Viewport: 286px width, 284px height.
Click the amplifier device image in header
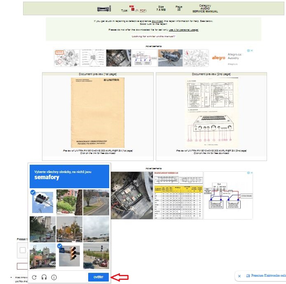[x=104, y=9]
